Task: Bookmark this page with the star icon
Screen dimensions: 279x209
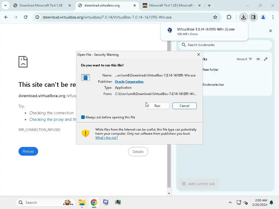Action: [x=215, y=17]
